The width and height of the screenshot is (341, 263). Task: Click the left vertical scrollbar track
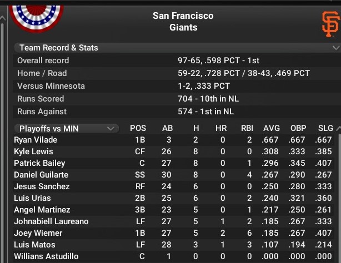tap(4, 139)
